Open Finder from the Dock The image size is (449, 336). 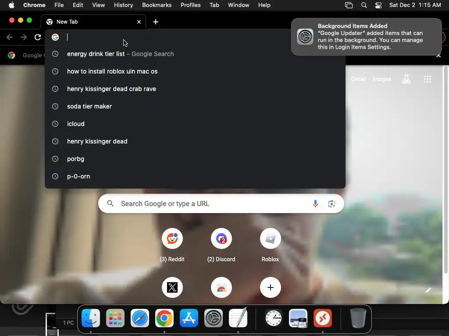(91, 318)
